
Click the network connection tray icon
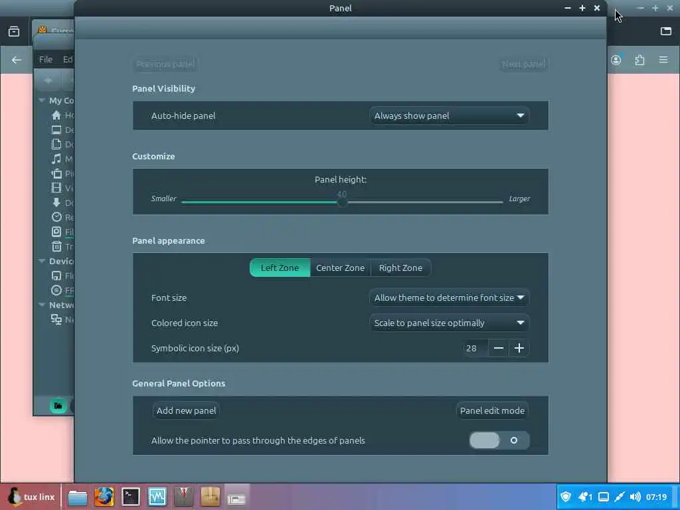(620, 497)
